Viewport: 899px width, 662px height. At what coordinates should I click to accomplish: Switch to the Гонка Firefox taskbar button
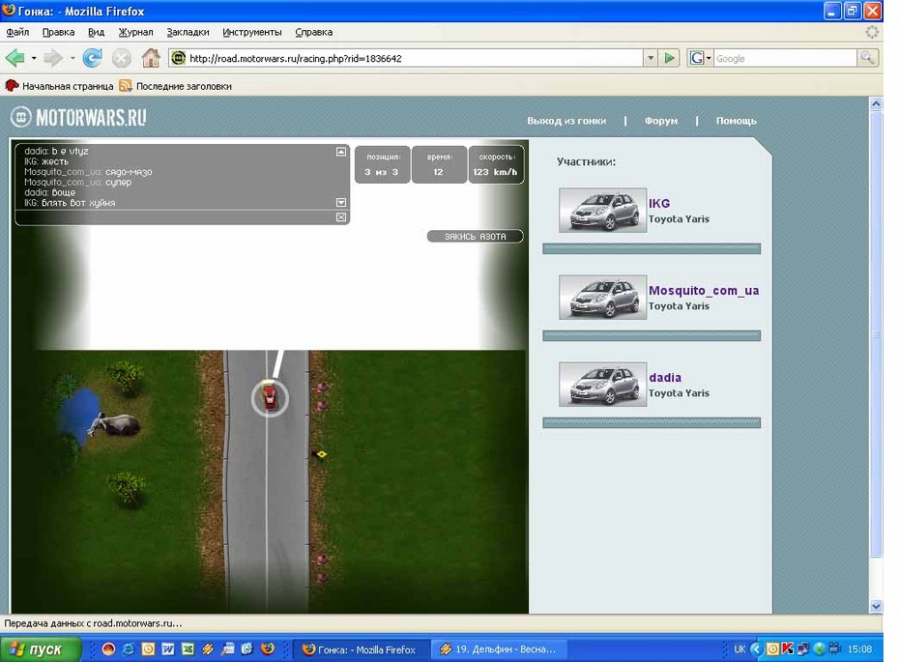(361, 649)
